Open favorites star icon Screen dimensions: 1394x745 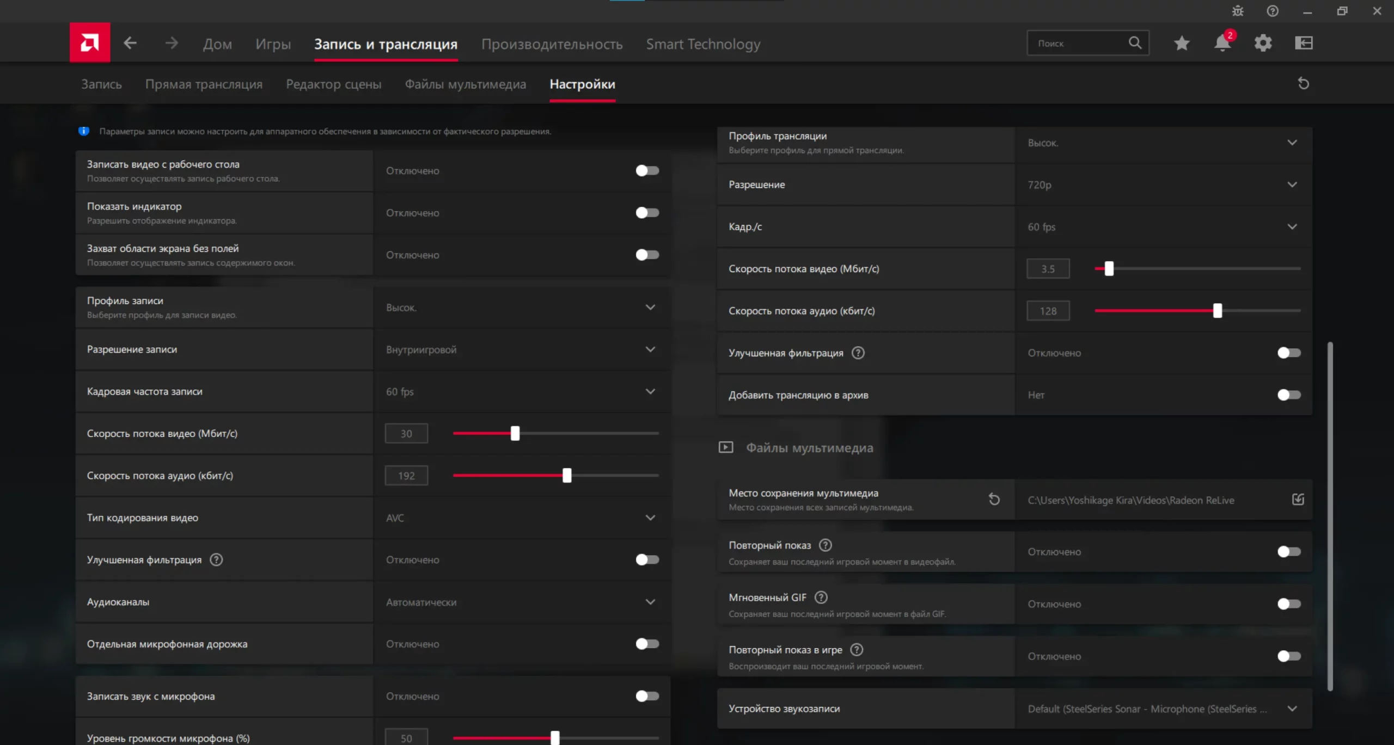[x=1181, y=43]
